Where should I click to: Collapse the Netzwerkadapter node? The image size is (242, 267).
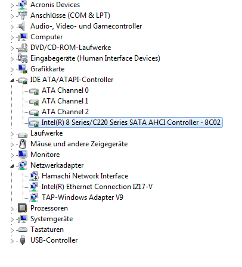(12, 166)
